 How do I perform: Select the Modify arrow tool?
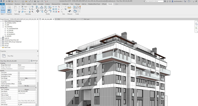(x=3, y=9)
